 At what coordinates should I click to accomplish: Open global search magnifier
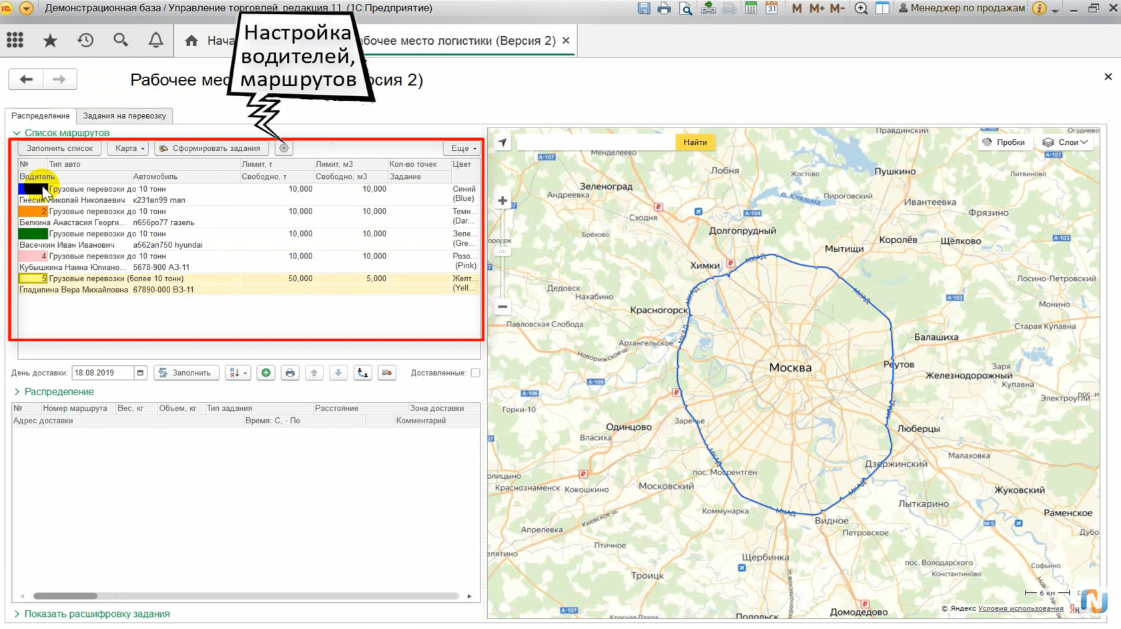[121, 40]
